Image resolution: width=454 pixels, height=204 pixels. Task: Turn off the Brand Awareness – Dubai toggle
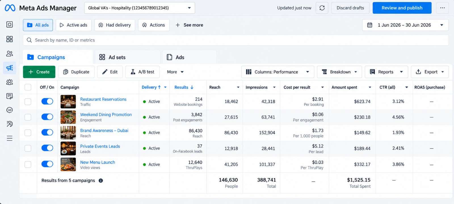[47, 132]
